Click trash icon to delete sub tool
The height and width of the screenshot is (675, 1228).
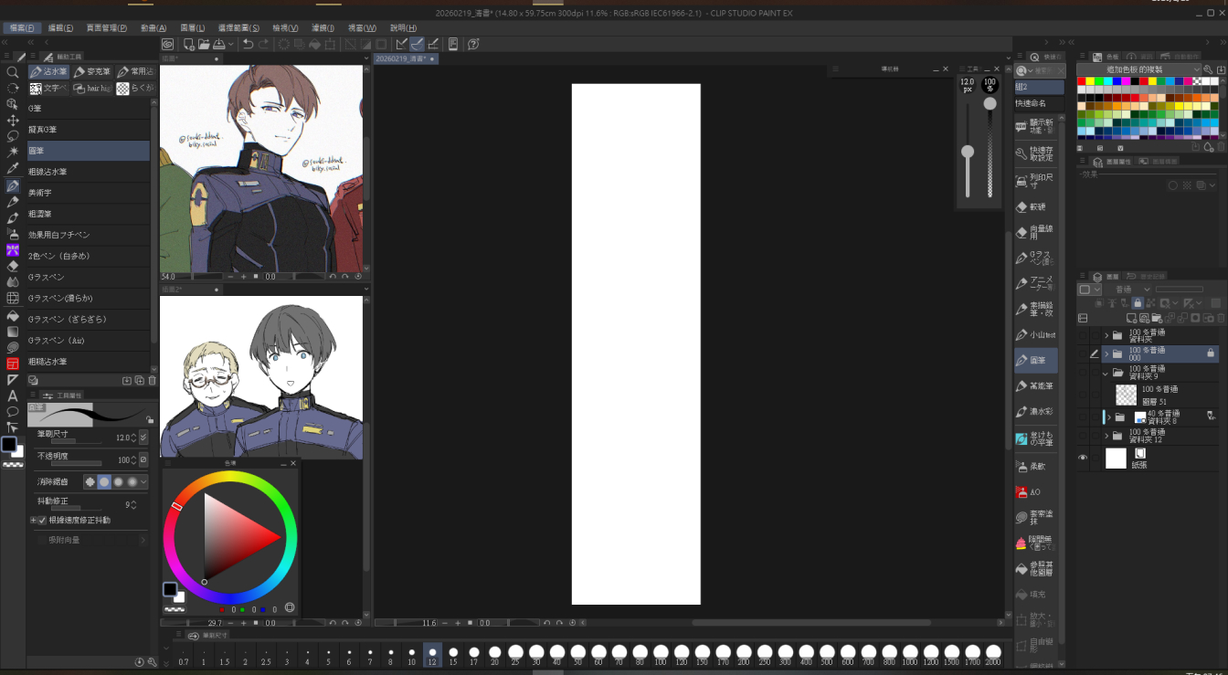click(x=152, y=381)
